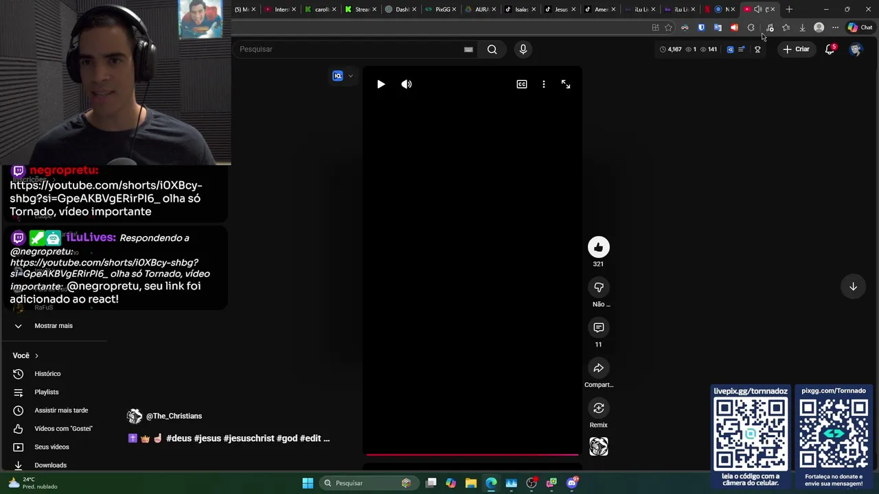
Task: Play the YouTube Short video
Action: click(381, 84)
